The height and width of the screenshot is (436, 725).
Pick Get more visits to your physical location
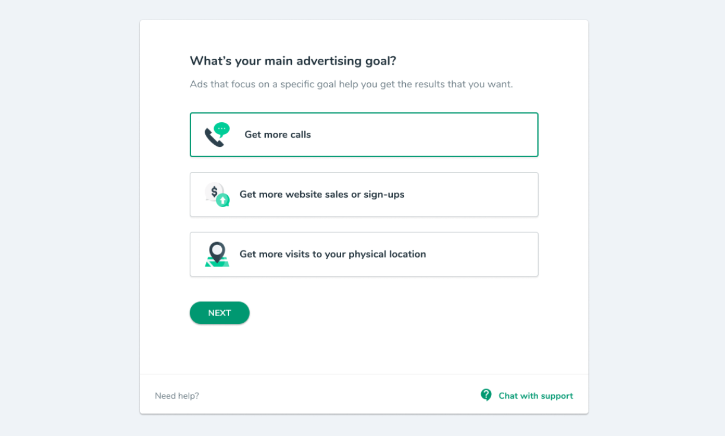(364, 254)
